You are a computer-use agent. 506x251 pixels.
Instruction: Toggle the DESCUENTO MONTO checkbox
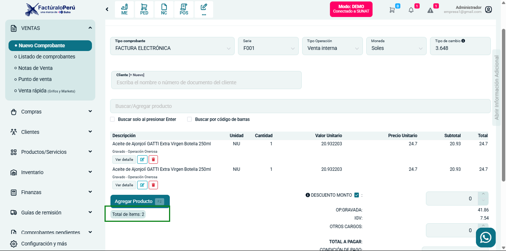[357, 195]
